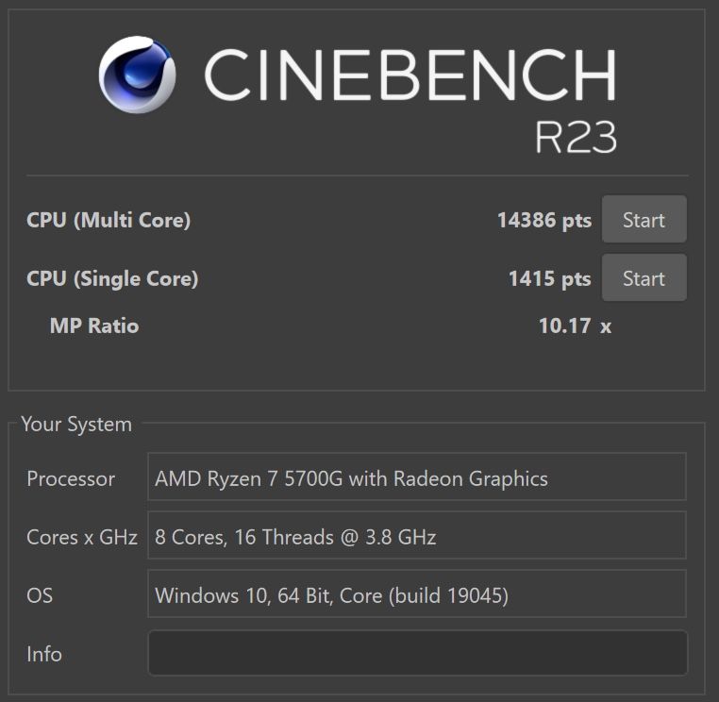
Task: Click the OS label
Action: (x=40, y=595)
